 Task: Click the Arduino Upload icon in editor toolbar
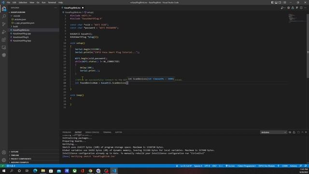(x=293, y=8)
